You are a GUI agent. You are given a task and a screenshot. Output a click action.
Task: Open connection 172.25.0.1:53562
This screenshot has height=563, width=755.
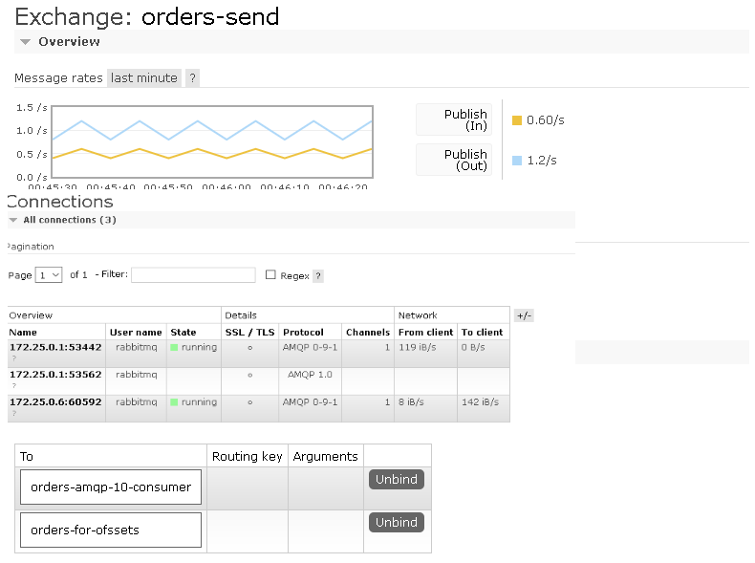click(x=55, y=375)
